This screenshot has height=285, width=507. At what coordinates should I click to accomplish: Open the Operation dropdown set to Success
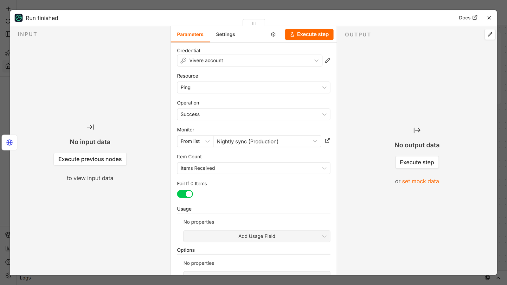point(253,114)
